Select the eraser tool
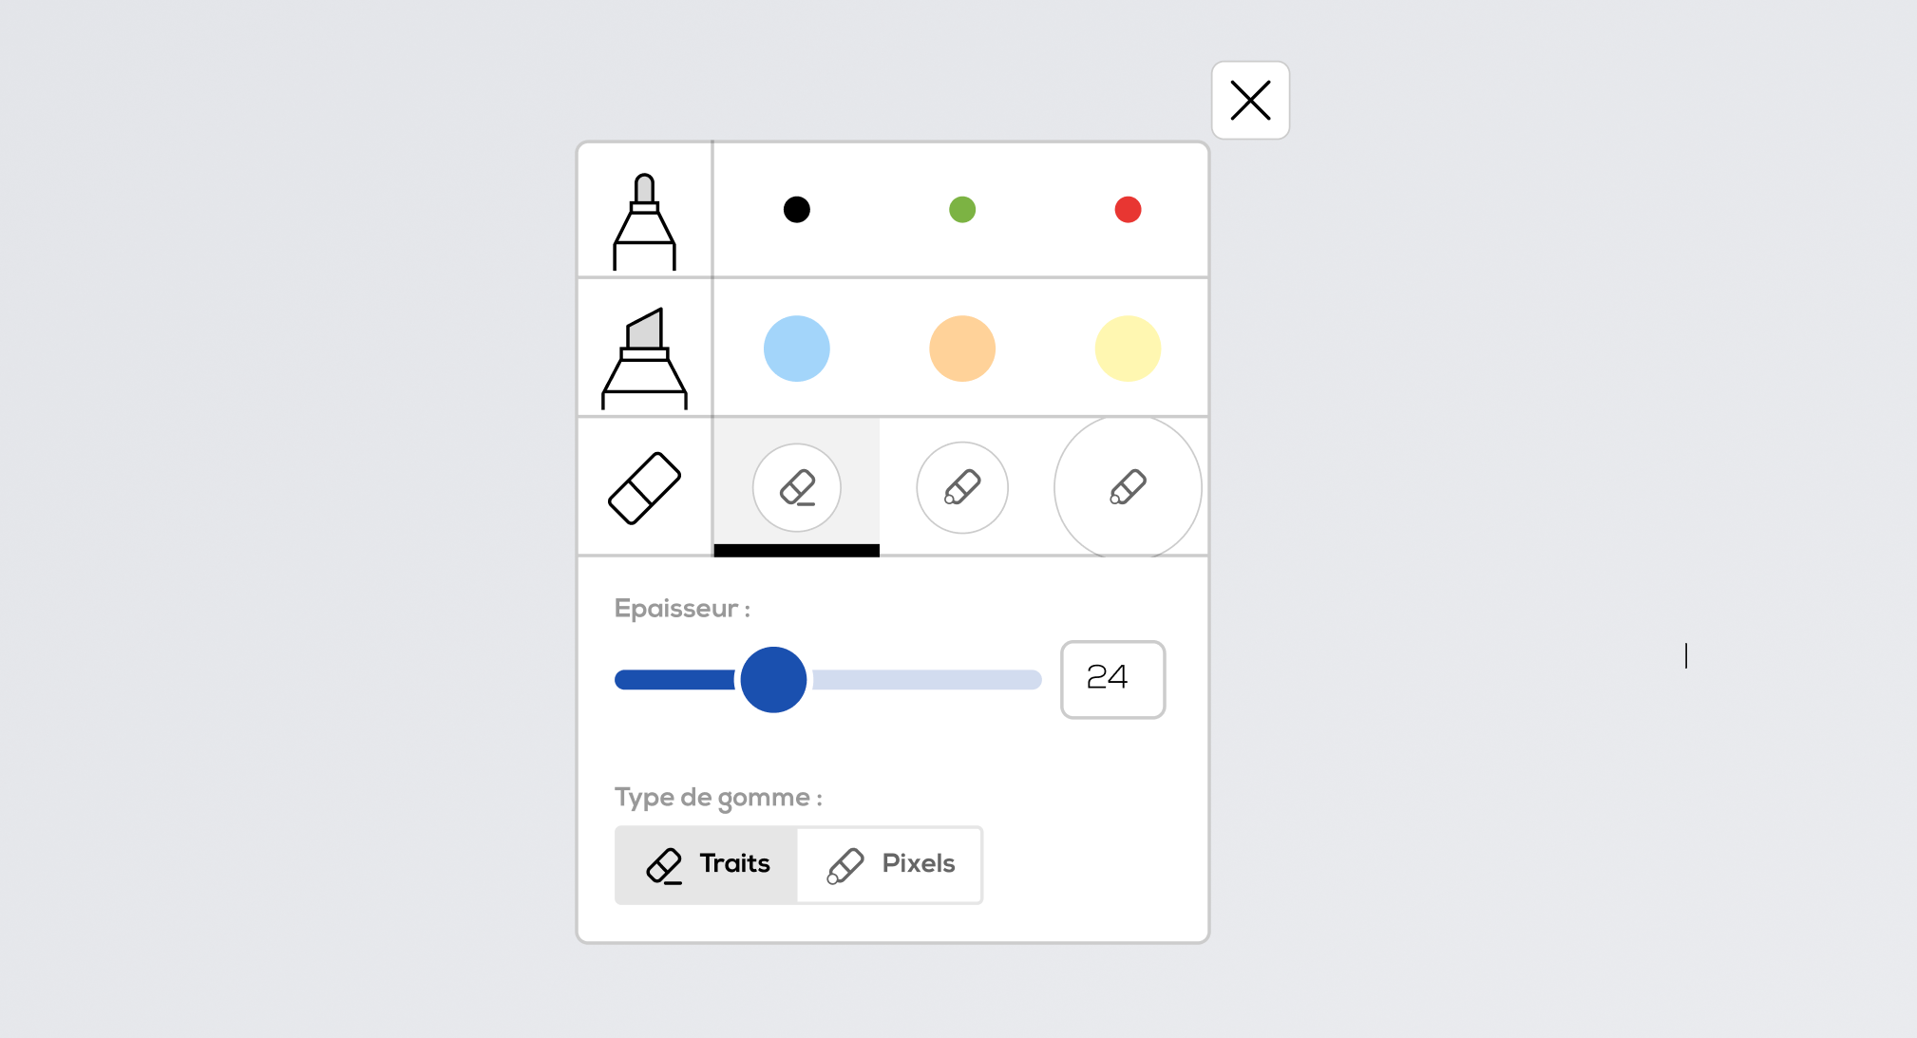The image size is (1917, 1038). coord(644,487)
